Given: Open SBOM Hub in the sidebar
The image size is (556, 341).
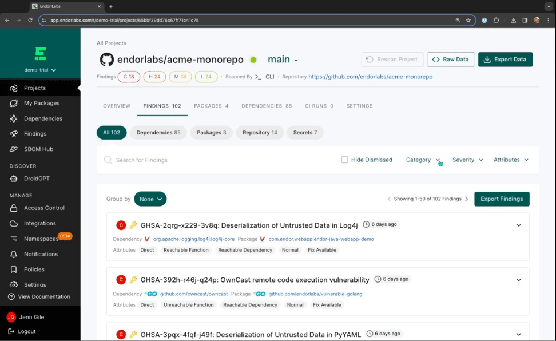Looking at the screenshot, I should (x=38, y=149).
